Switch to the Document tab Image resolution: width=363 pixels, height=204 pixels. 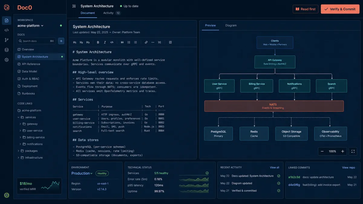click(88, 13)
